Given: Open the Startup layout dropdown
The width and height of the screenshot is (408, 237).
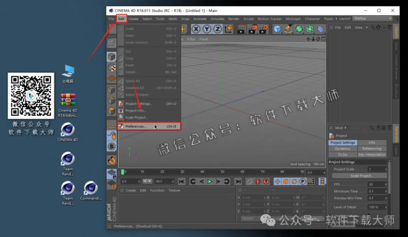Looking at the screenshot, I should coord(373,18).
